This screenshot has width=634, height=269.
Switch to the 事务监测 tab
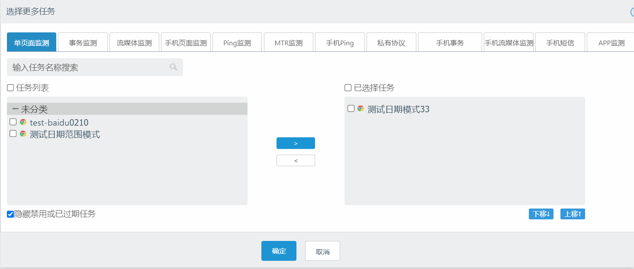(83, 43)
